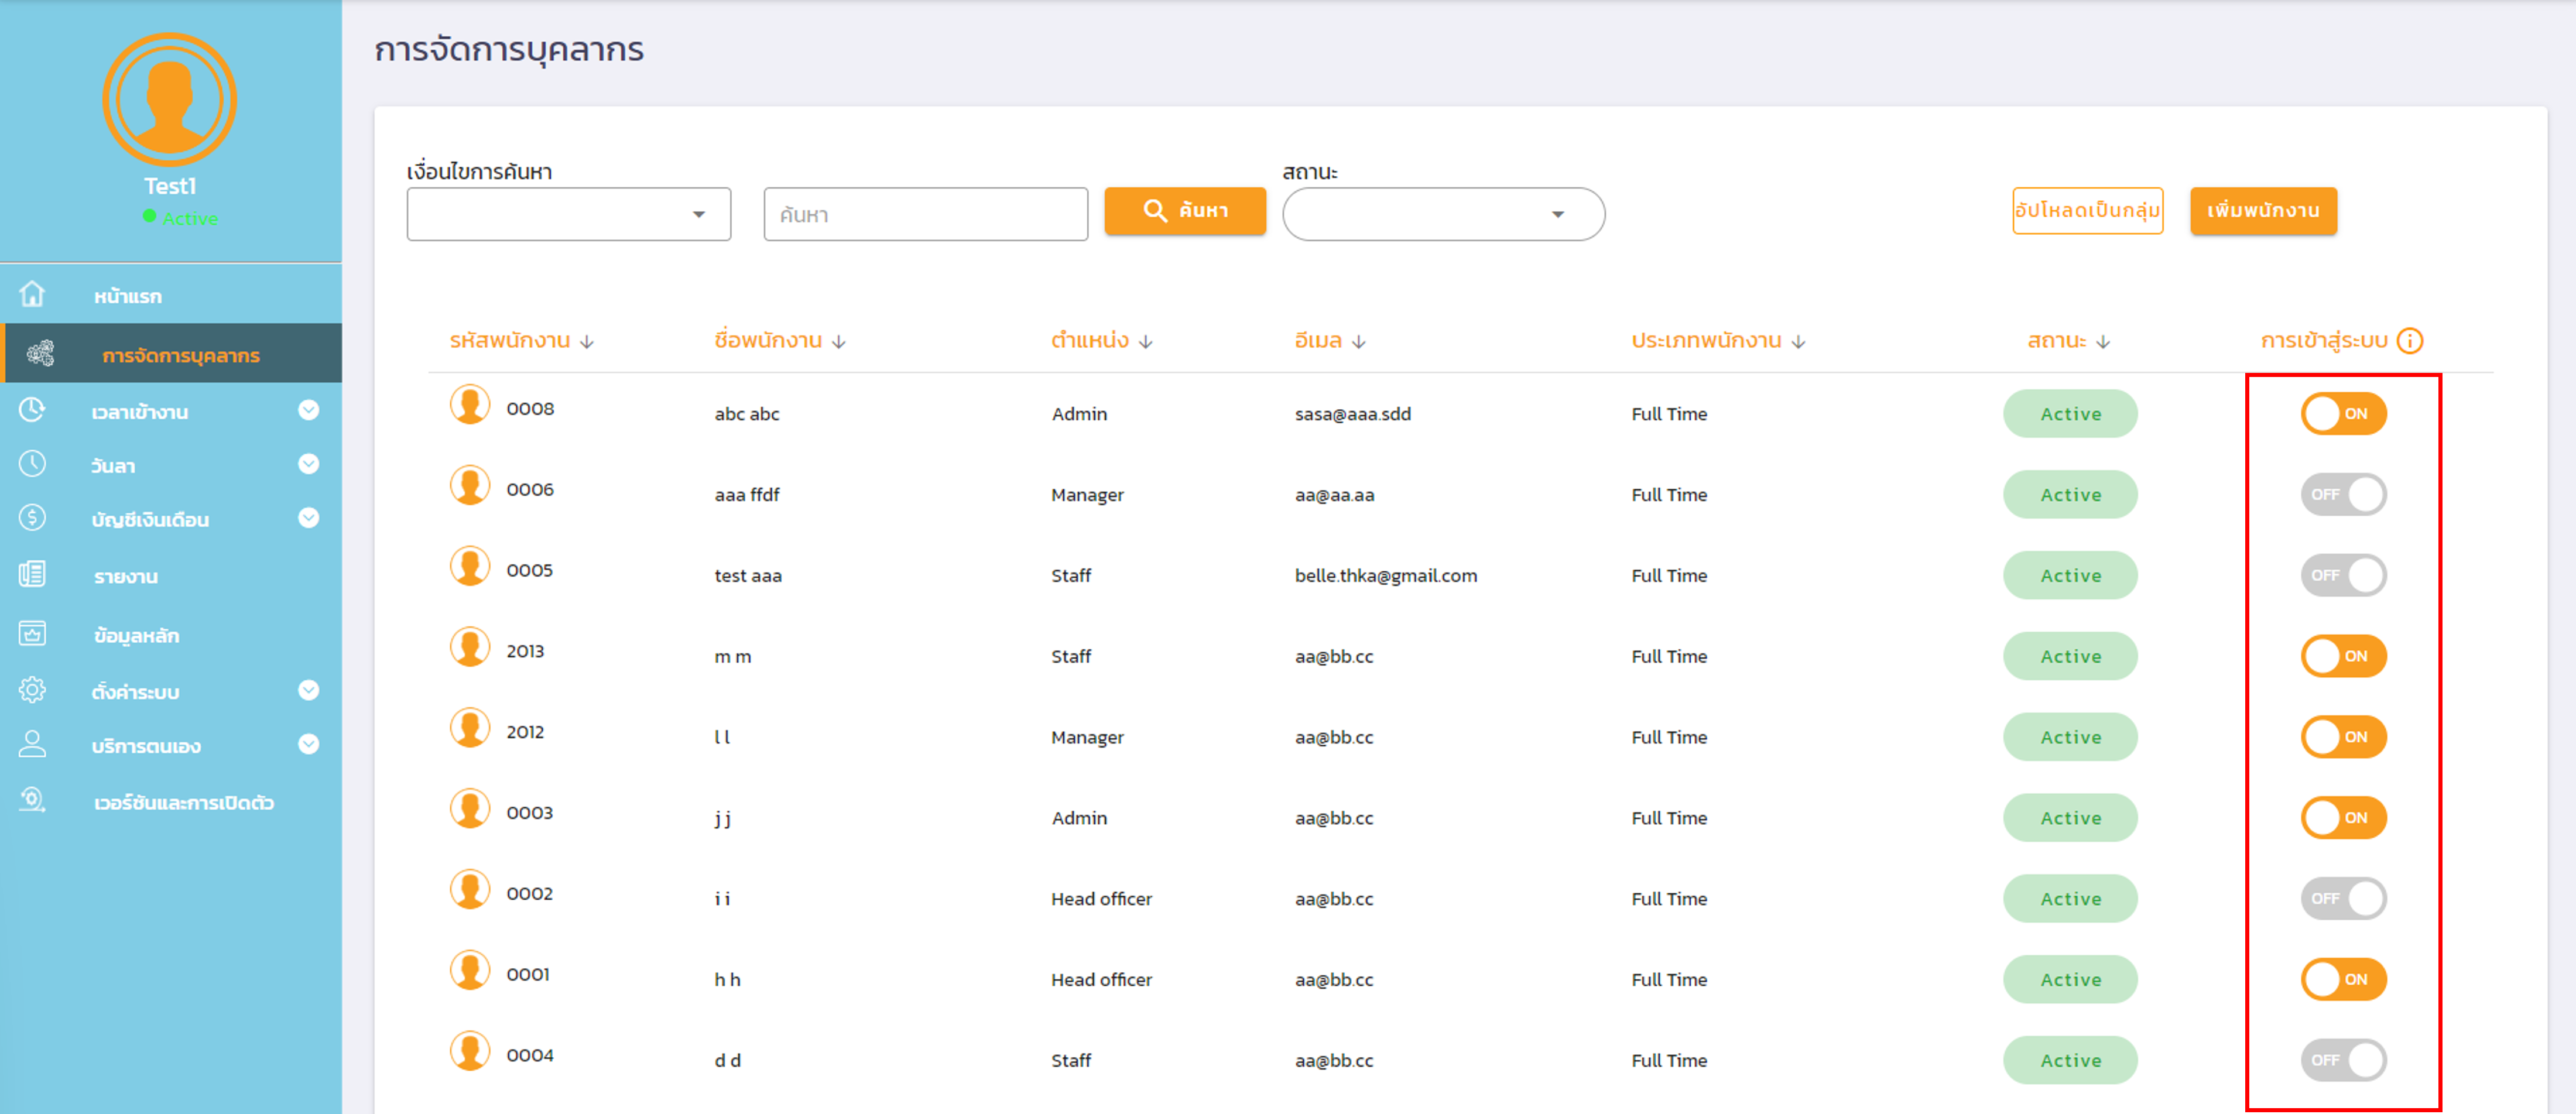Click the newspaper icon for รายงาน
This screenshot has width=2576, height=1114.
point(32,575)
